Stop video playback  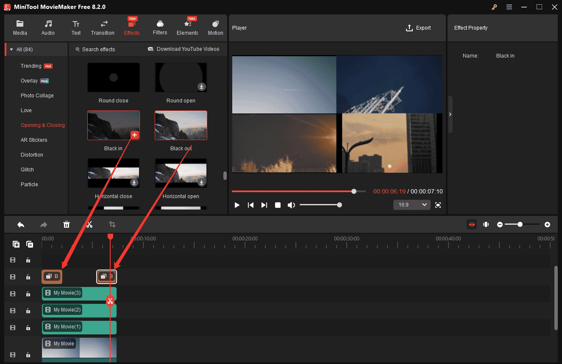tap(278, 205)
